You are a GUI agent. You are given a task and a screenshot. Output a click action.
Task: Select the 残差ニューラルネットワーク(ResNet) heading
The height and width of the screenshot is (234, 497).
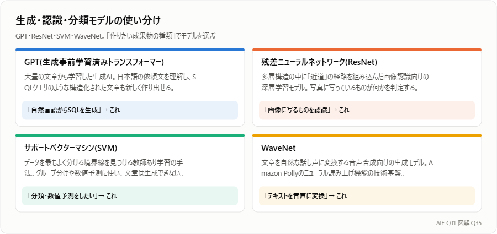coord(319,62)
